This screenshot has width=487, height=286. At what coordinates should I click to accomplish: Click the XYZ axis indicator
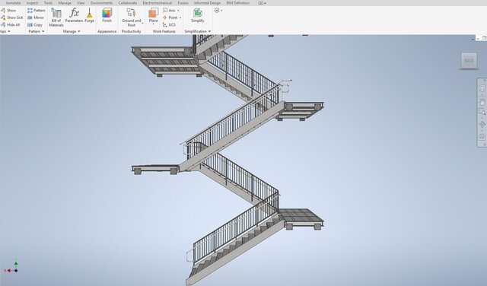coord(11,267)
